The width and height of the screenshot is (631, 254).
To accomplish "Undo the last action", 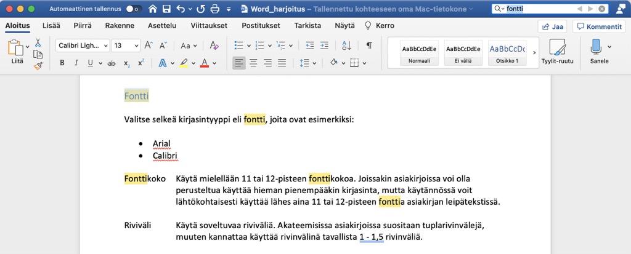I will tap(181, 9).
